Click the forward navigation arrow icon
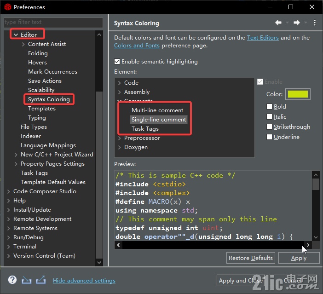 [x=297, y=23]
